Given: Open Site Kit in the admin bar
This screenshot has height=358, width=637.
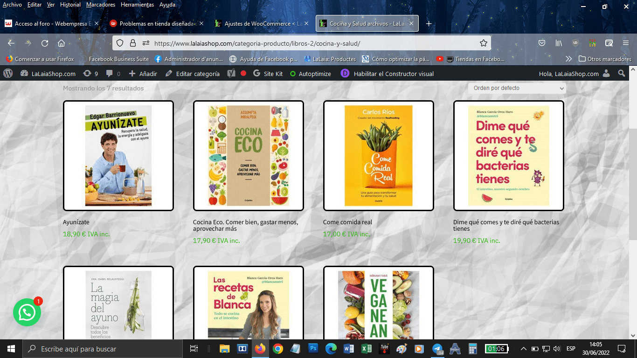Looking at the screenshot, I should coord(268,74).
